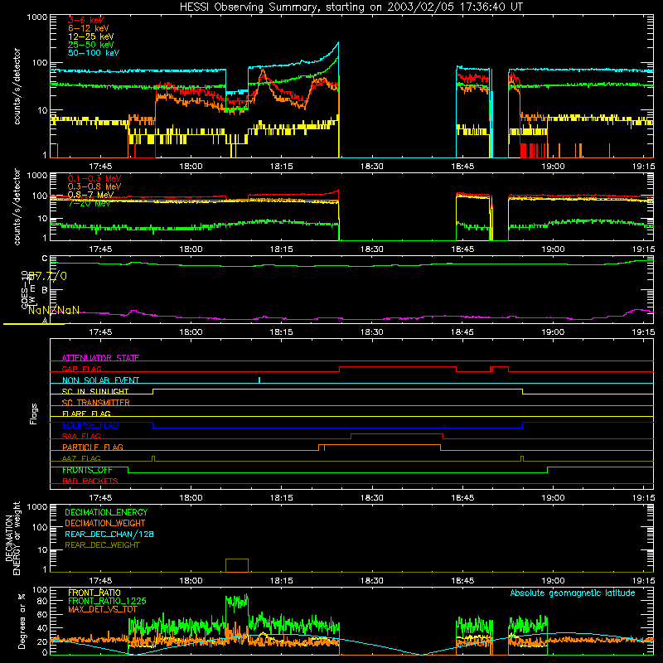Click the FRONT_RATIO legend label
The image size is (663, 663).
tap(94, 593)
